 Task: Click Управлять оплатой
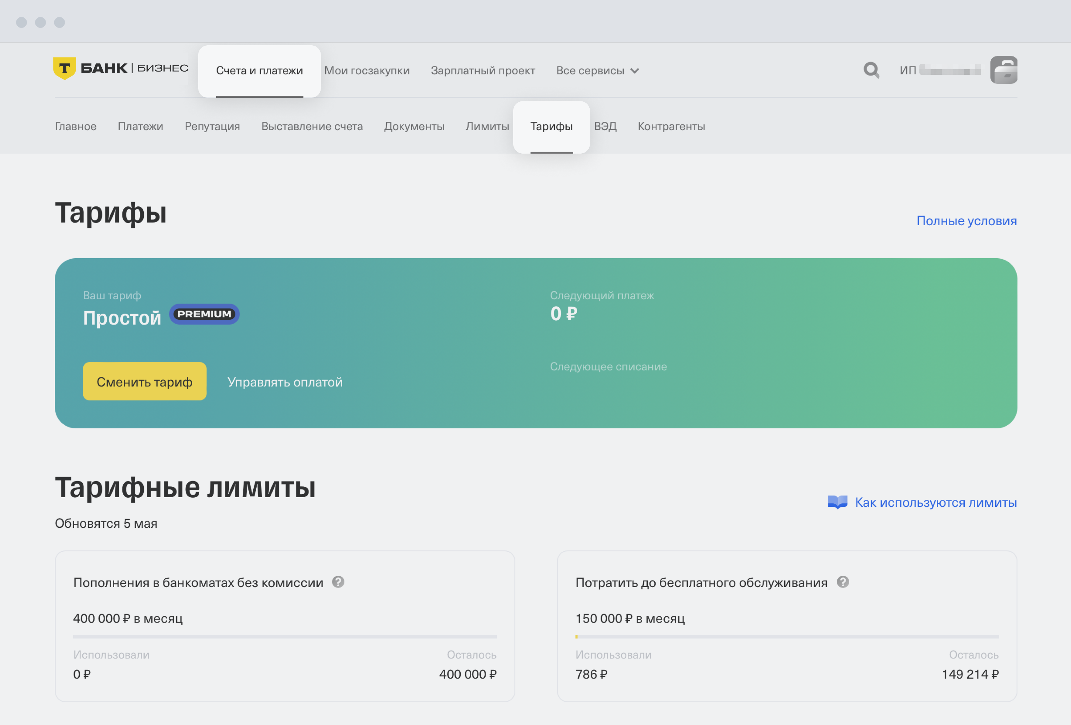coord(285,382)
